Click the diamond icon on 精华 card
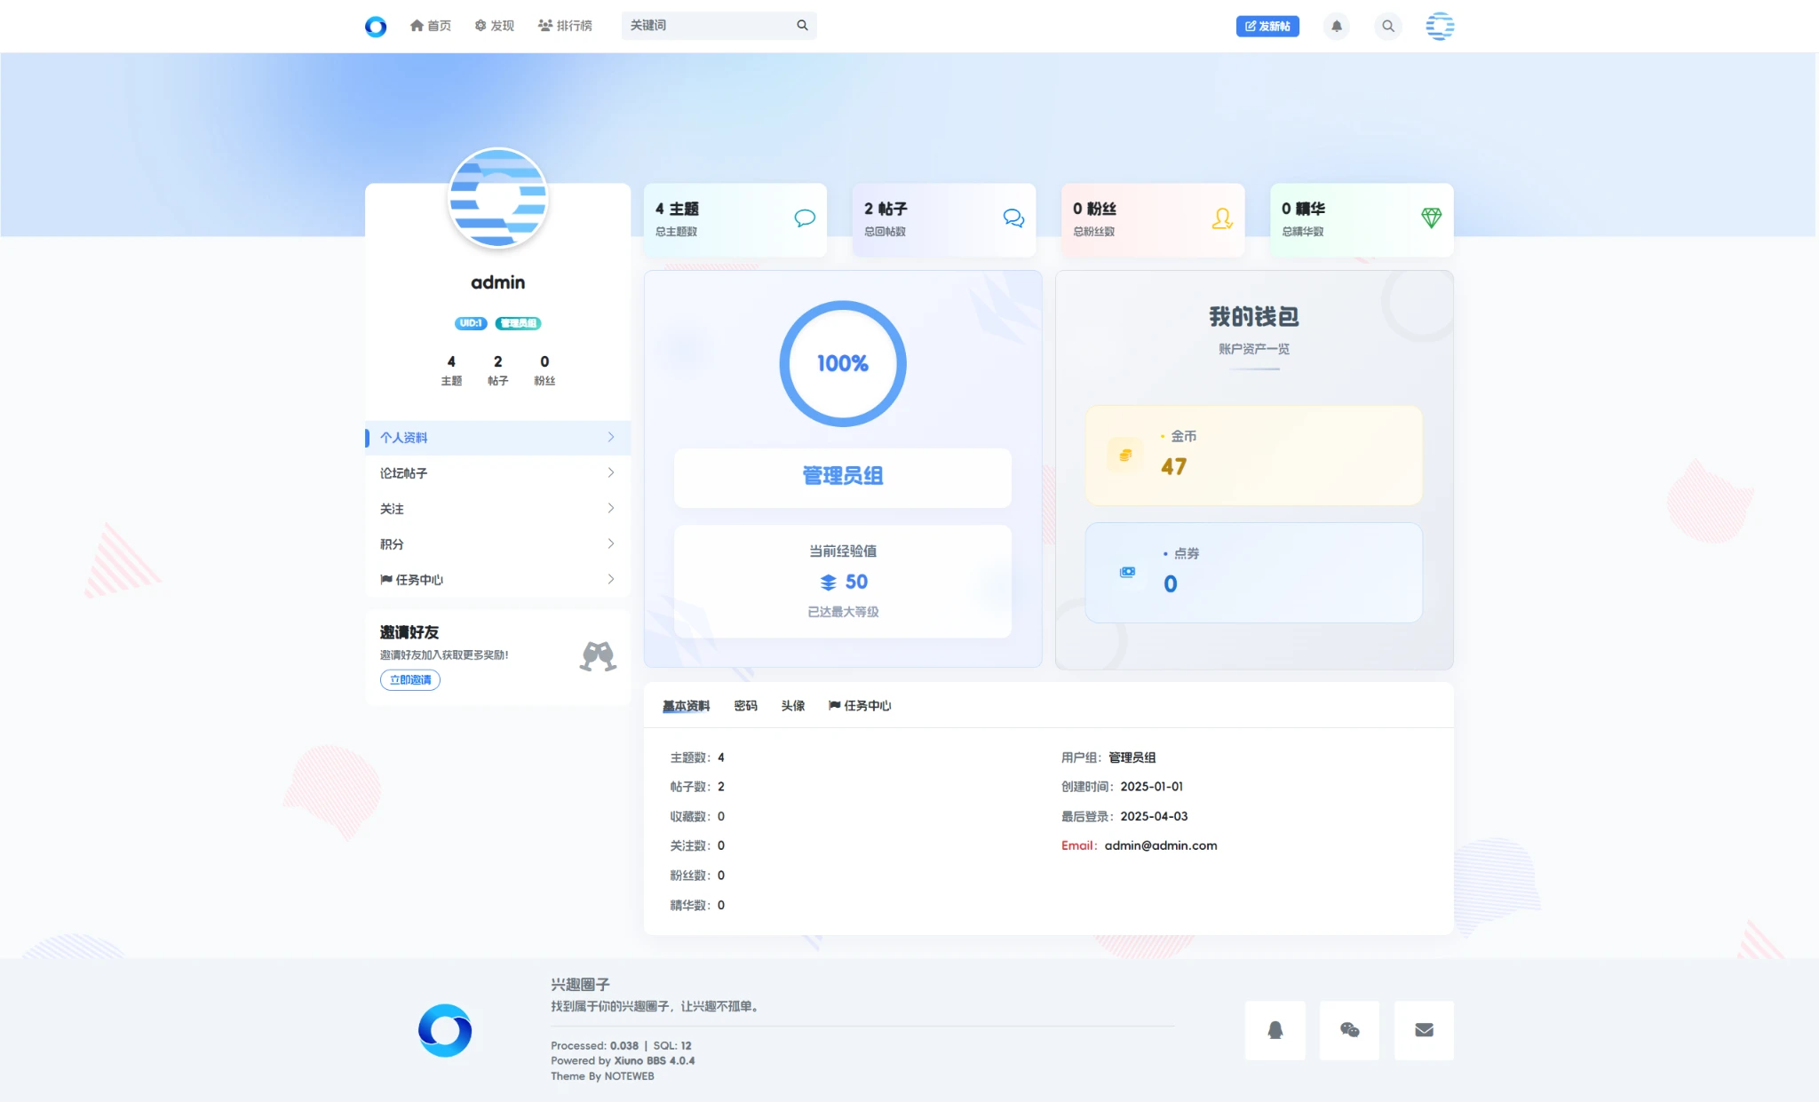1819x1102 pixels. click(x=1431, y=218)
